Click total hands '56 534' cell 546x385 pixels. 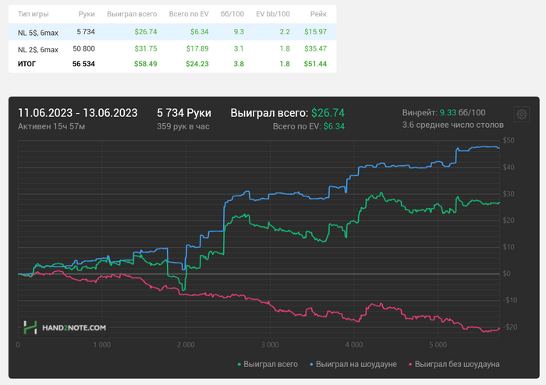83,64
